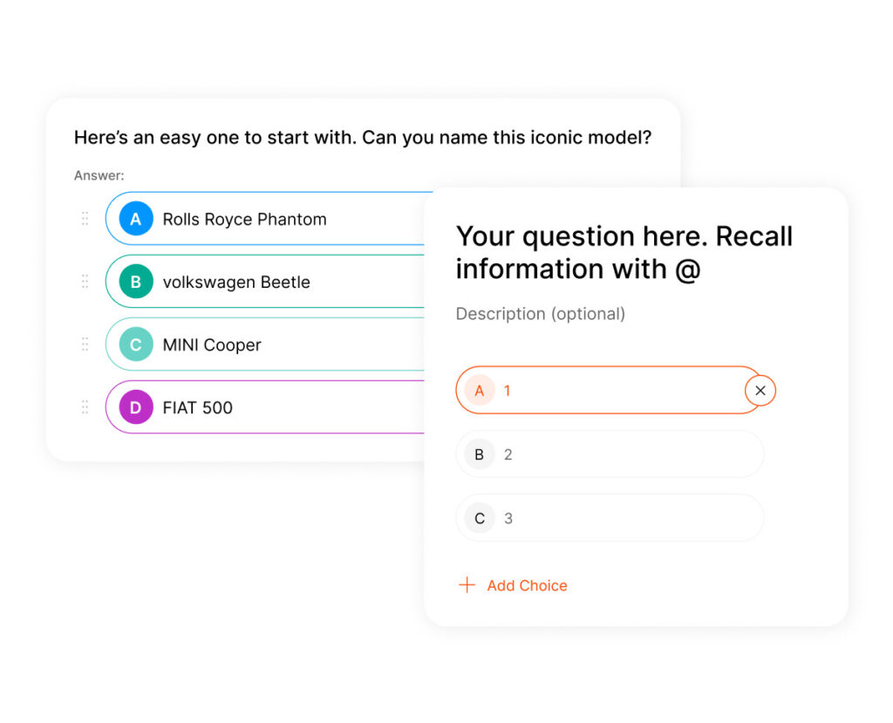Click the plus icon next to Add Choice
The image size is (893, 723).
(x=467, y=585)
